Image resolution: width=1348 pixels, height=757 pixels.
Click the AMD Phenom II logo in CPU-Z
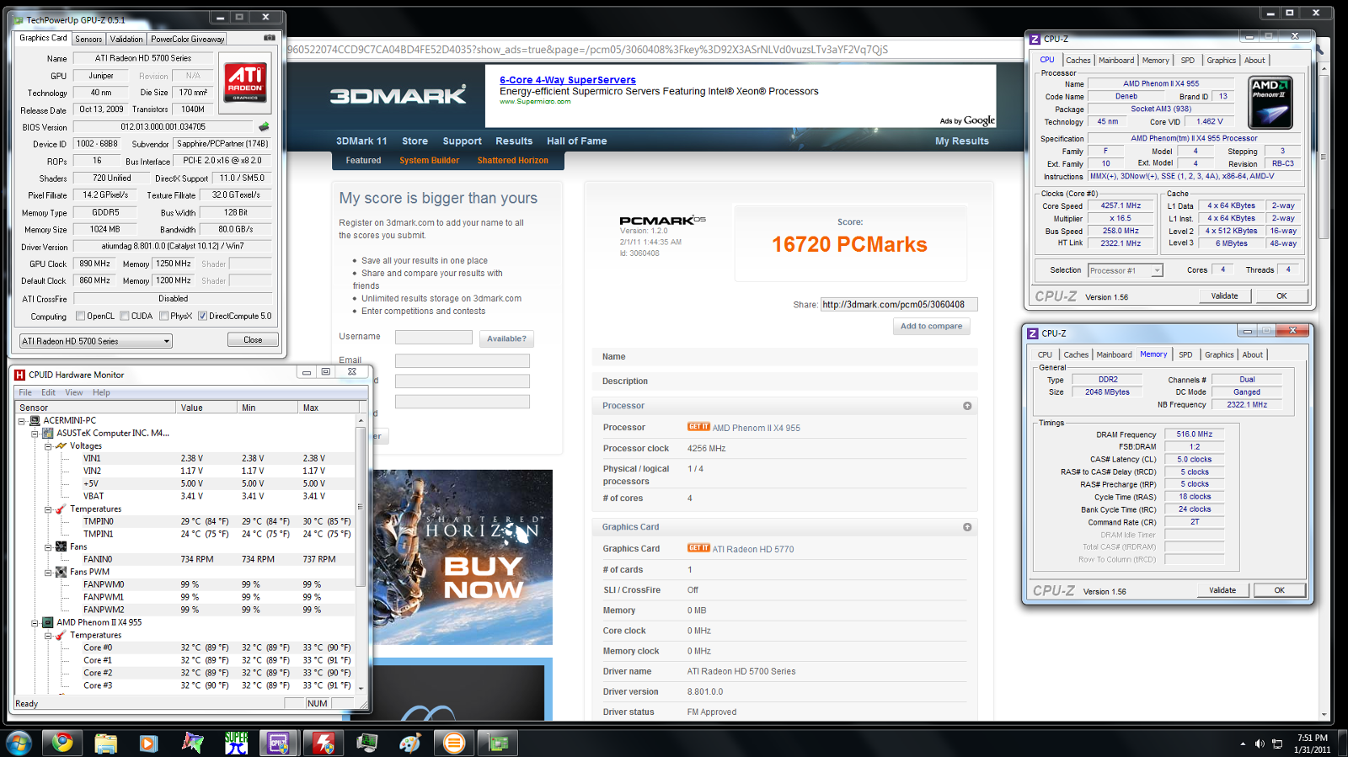click(x=1270, y=103)
